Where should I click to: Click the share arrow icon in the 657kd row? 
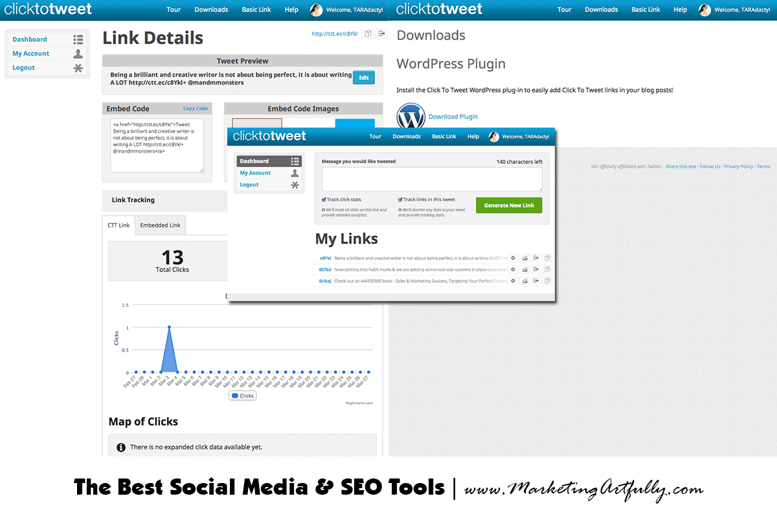536,269
